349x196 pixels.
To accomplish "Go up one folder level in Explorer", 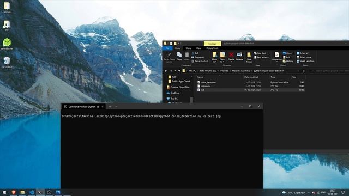I will [179, 71].
